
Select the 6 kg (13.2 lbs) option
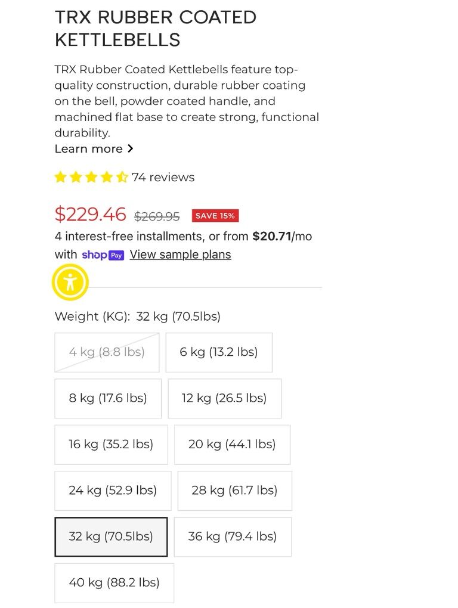coord(219,352)
